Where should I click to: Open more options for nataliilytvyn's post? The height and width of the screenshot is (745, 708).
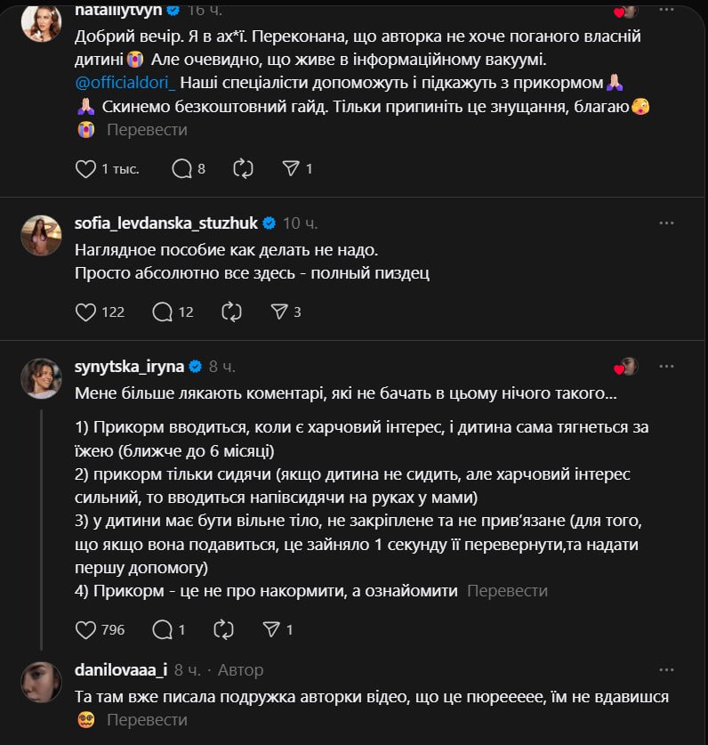click(x=666, y=11)
